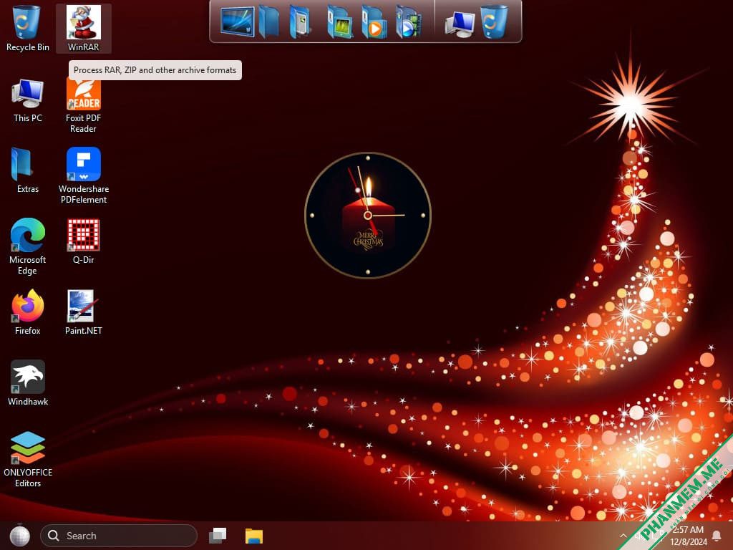The image size is (733, 550).
Task: Launch Paint.NET desktop shortcut
Action: pyautogui.click(x=83, y=312)
